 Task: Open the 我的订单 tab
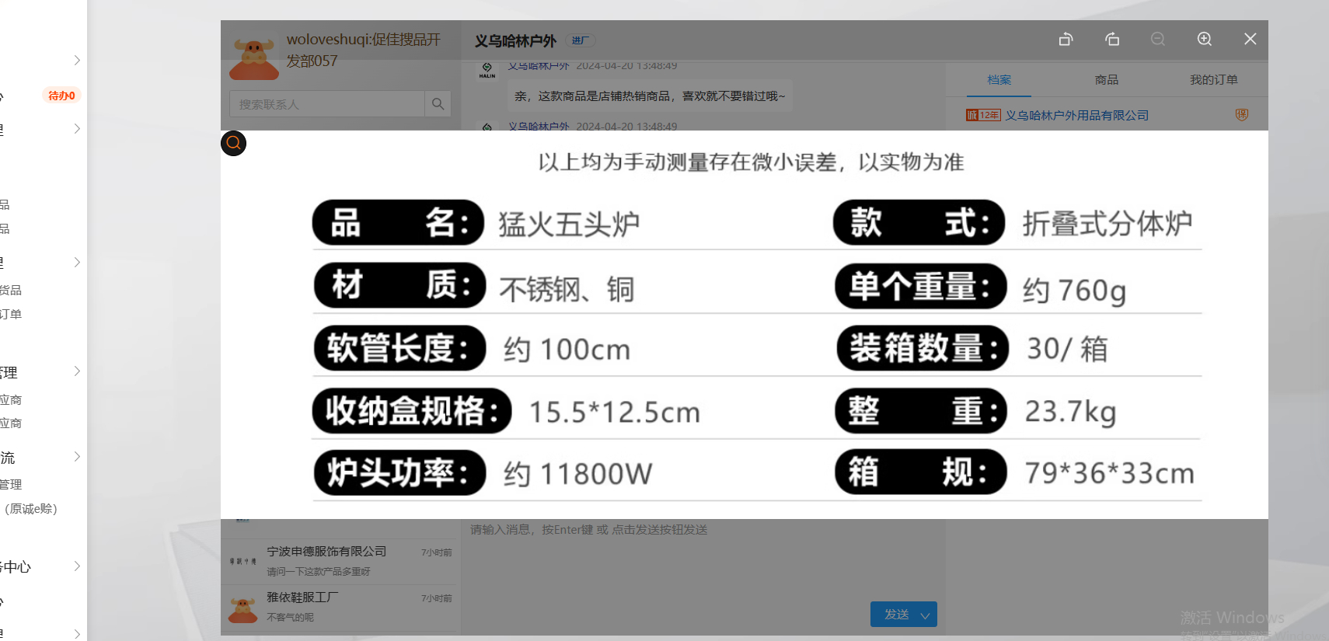[1213, 80]
